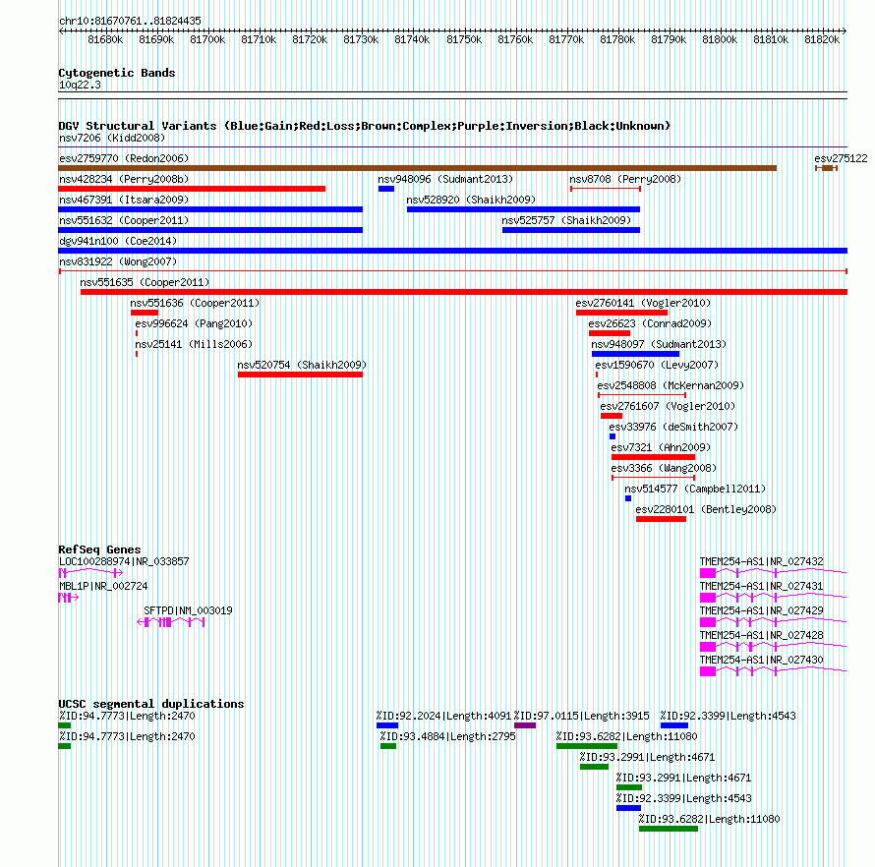Select the esv275122 variant label
Viewport: 875px width, 867px height.
[x=841, y=158]
